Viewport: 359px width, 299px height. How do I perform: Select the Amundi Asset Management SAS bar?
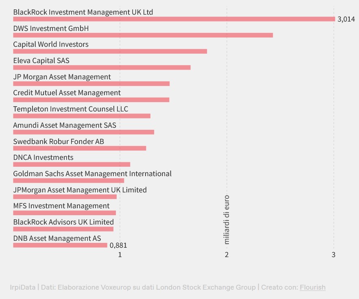tap(83, 132)
